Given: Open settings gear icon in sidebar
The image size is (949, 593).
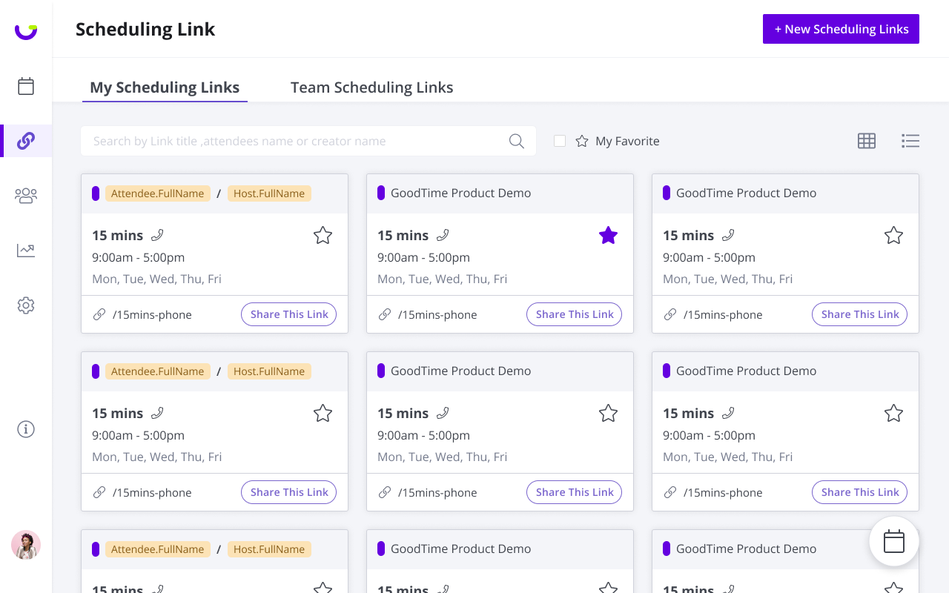Looking at the screenshot, I should click(26, 305).
